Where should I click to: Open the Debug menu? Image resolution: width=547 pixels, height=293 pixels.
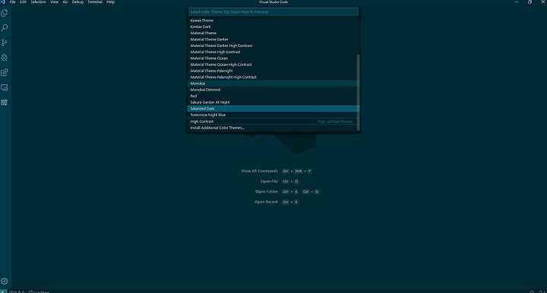77,2
